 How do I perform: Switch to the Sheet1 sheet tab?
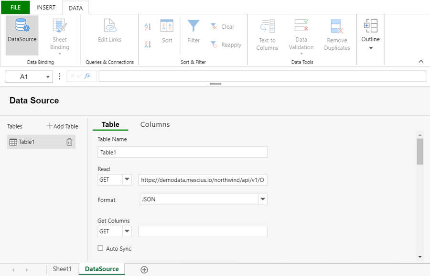coord(62,269)
